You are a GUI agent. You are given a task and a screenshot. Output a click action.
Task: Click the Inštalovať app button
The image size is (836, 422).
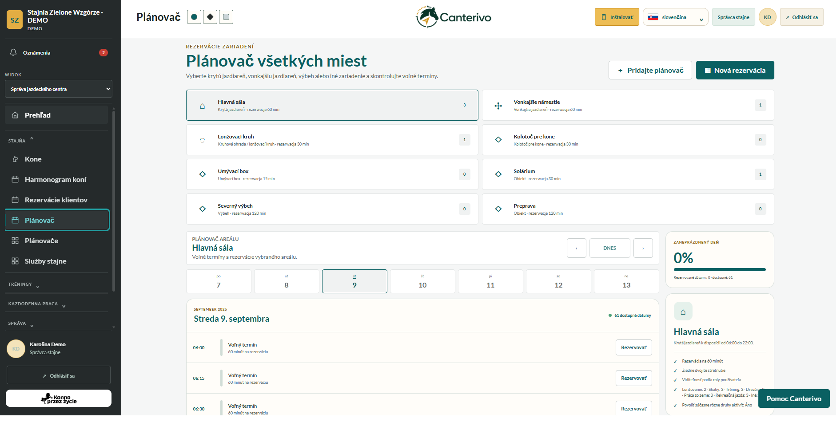617,17
